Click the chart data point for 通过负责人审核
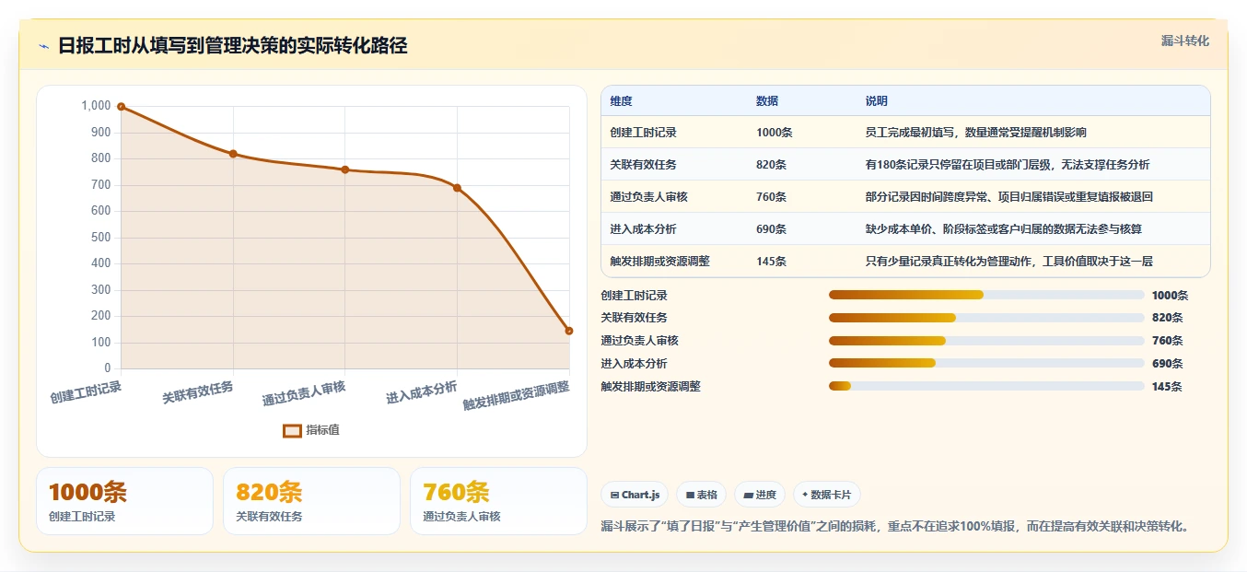 click(345, 169)
